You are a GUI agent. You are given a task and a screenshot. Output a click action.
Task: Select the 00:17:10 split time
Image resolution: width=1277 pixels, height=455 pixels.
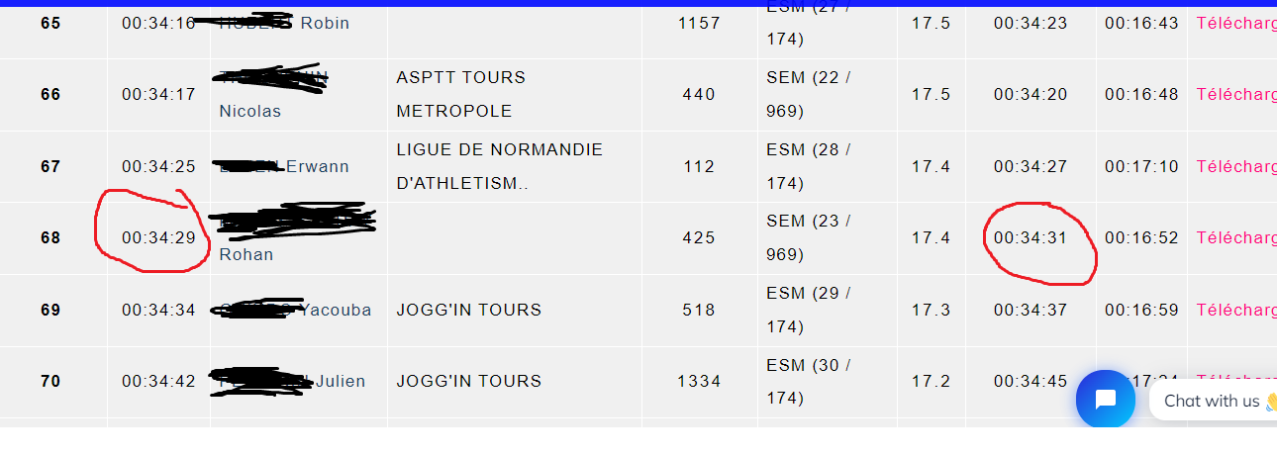coord(1141,166)
